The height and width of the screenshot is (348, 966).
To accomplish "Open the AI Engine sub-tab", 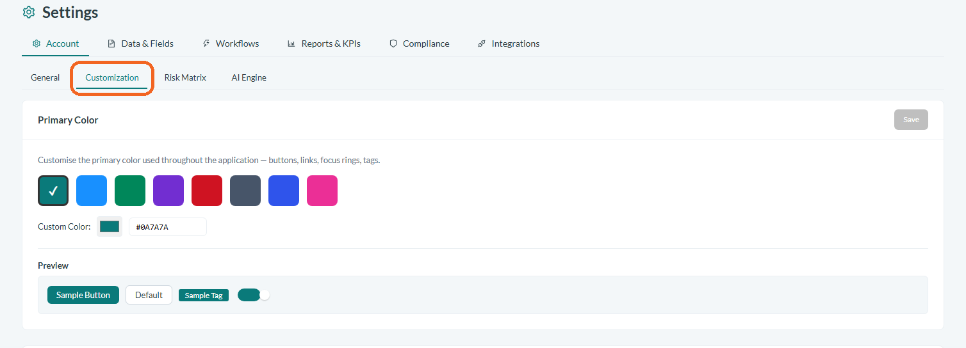I will [249, 77].
